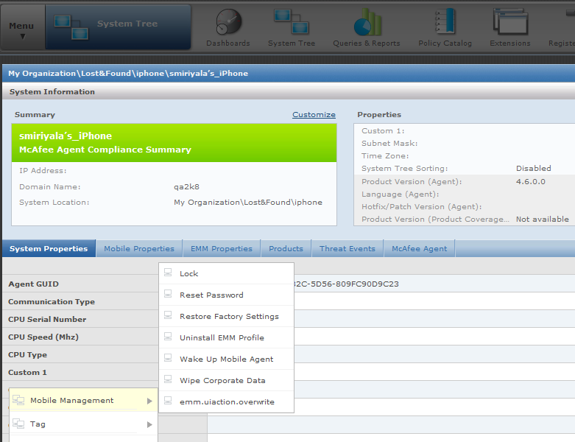Click the Disabled System Tree Sorting value
Image resolution: width=575 pixels, height=442 pixels.
point(534,169)
